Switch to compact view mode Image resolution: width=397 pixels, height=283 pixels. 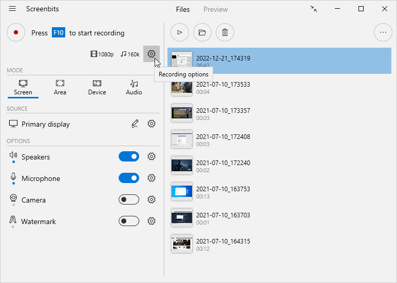[314, 9]
